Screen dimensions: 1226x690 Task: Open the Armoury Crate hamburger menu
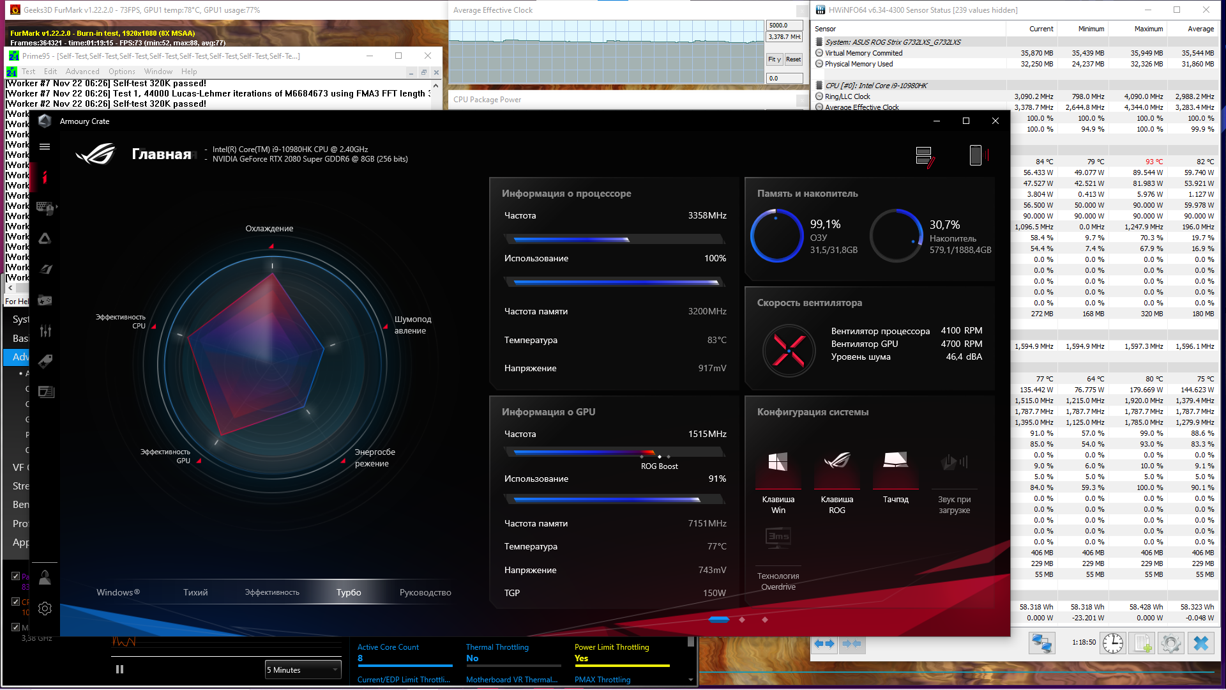point(45,147)
